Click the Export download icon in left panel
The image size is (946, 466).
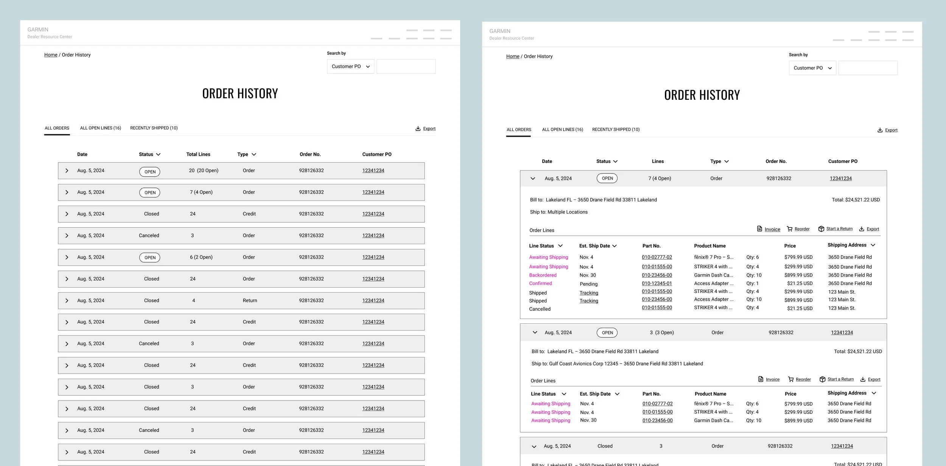(418, 128)
